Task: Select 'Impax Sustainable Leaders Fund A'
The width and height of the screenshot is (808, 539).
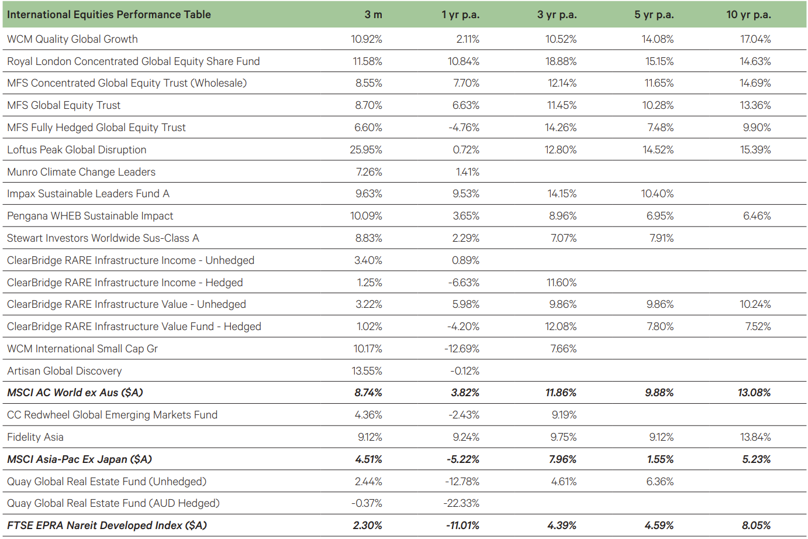Action: click(88, 194)
